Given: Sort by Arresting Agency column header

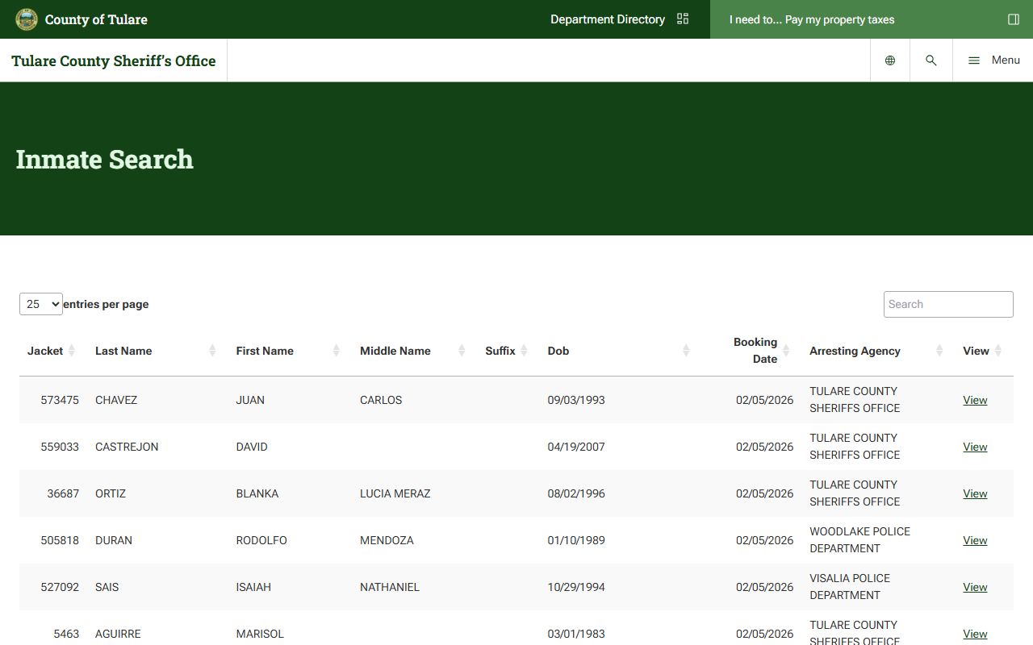Looking at the screenshot, I should pyautogui.click(x=855, y=351).
